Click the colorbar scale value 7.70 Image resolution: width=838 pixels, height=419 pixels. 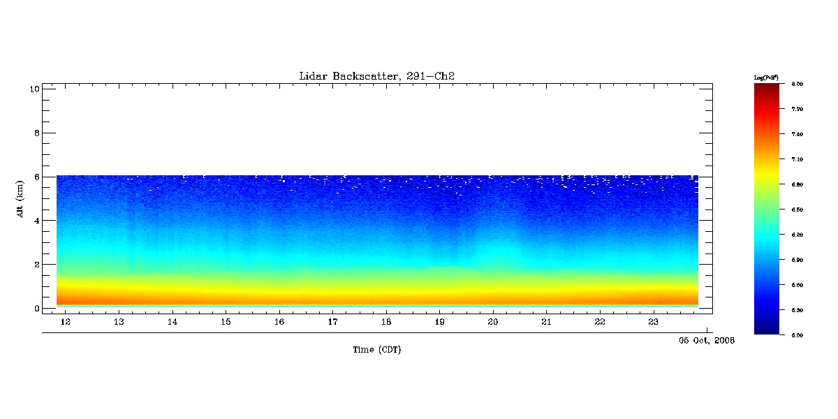[797, 109]
